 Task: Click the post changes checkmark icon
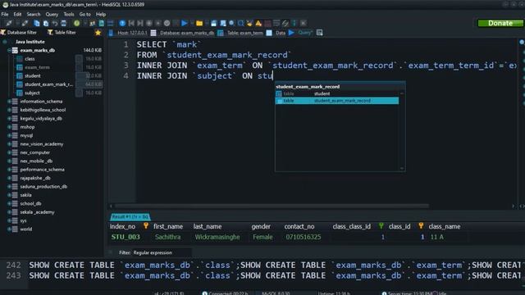tap(167, 23)
